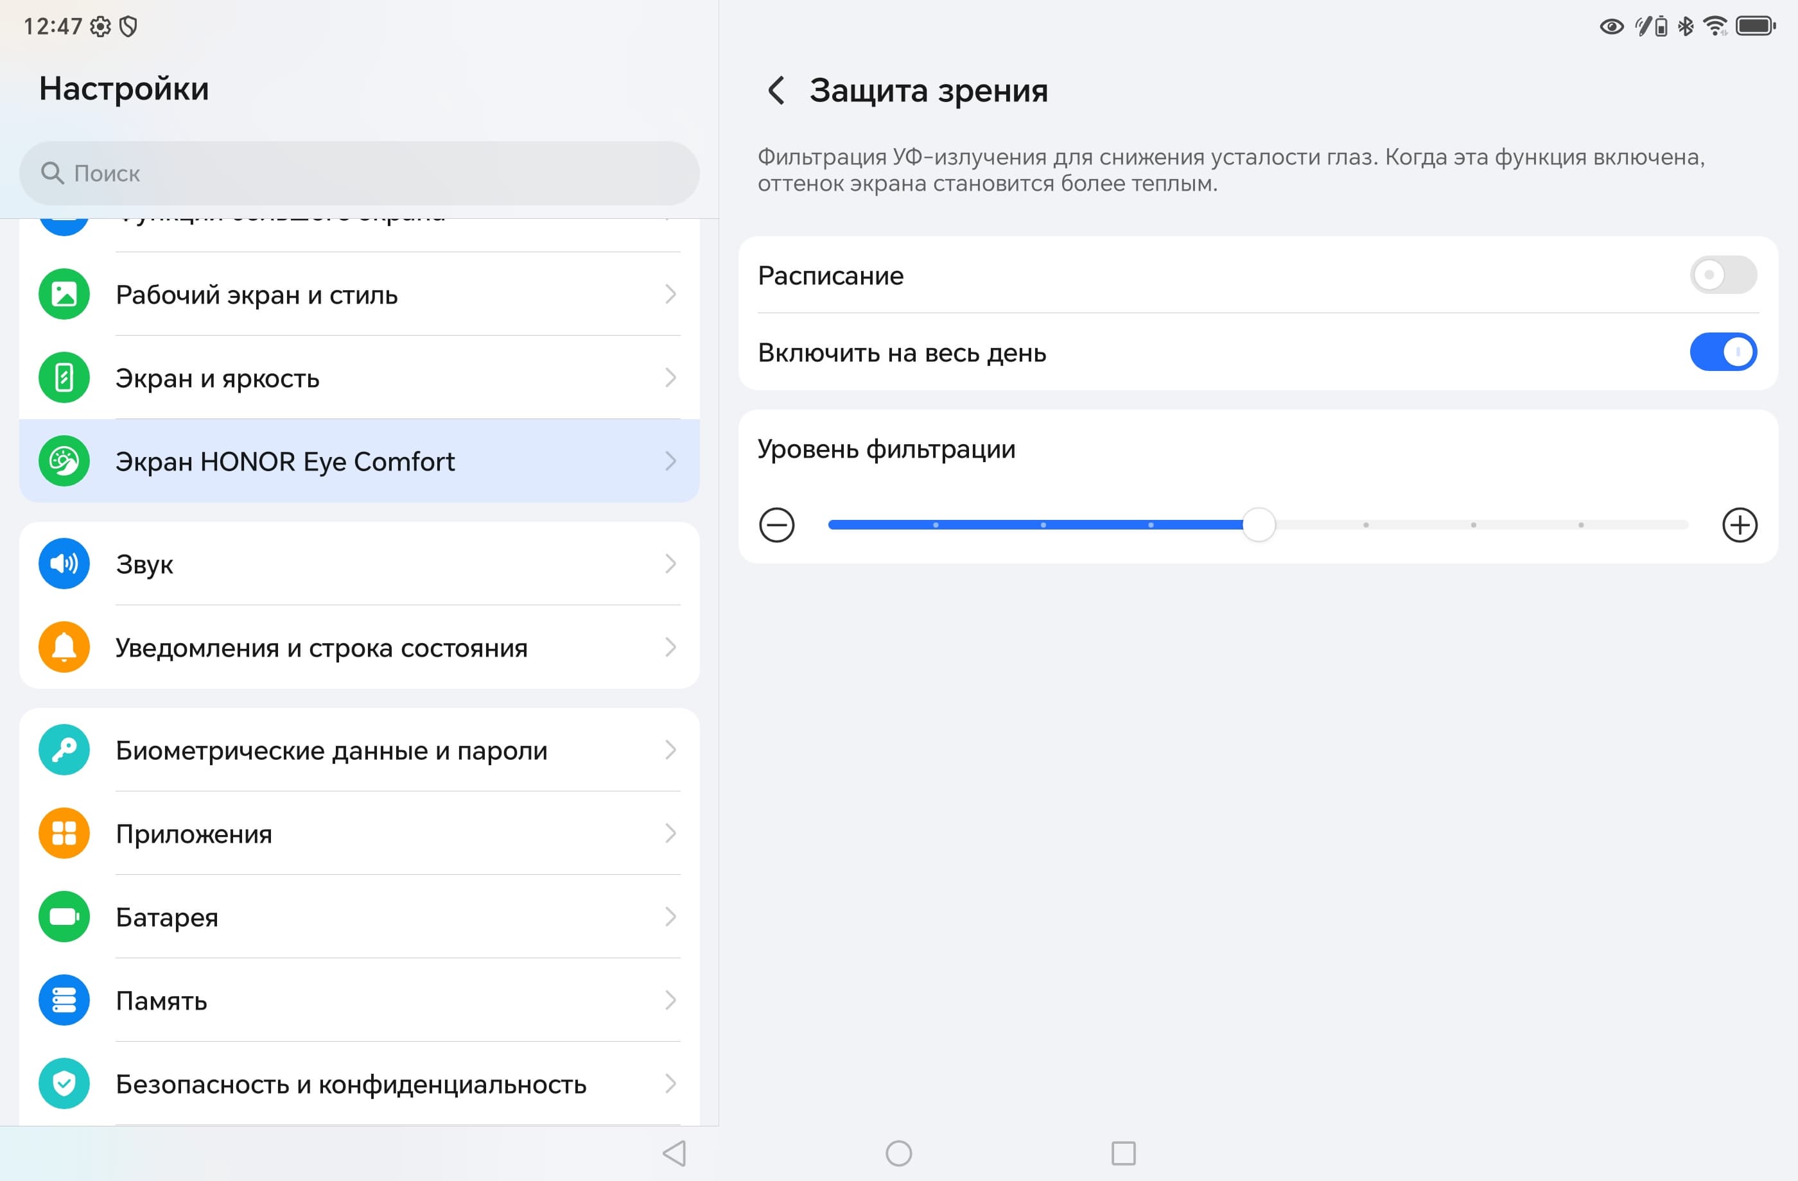Click the Display and brightness phone icon

pyautogui.click(x=64, y=377)
